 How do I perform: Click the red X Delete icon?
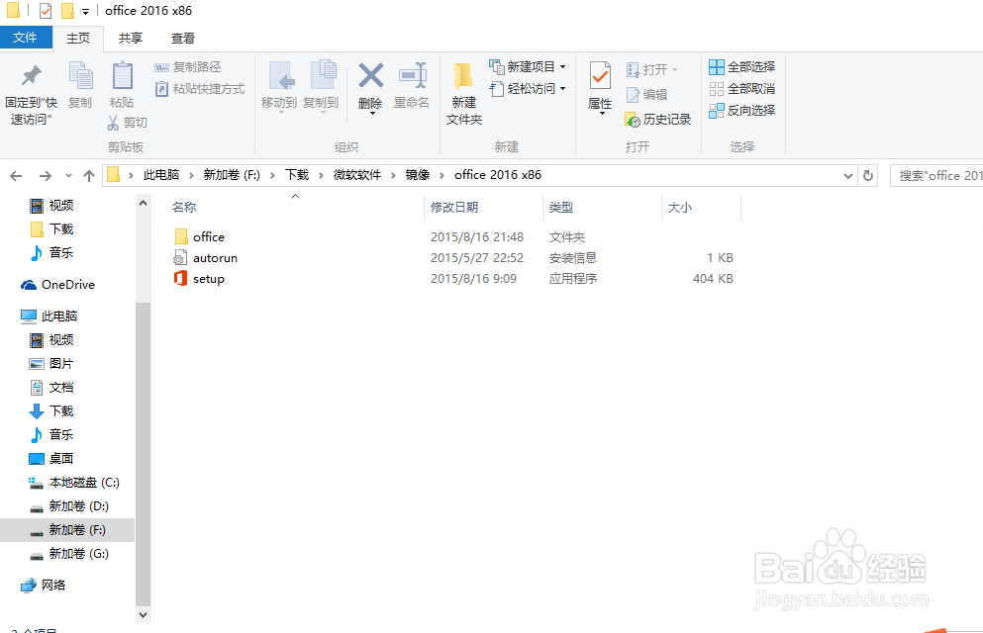370,76
